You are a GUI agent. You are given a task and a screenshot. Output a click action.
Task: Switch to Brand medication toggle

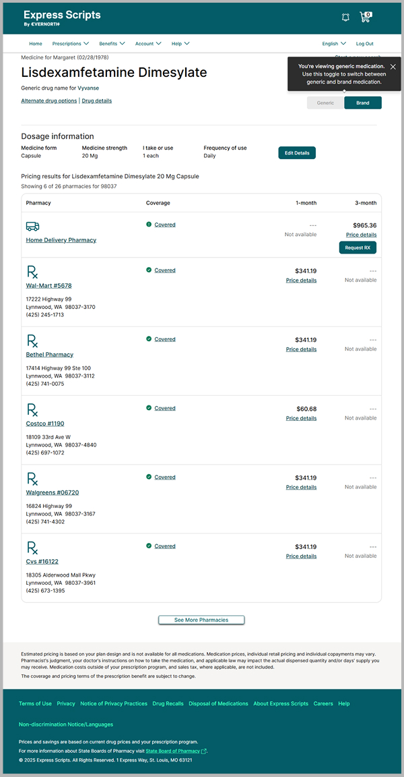pos(363,103)
